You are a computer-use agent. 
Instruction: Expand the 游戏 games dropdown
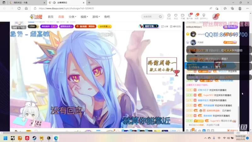pos(96,17)
